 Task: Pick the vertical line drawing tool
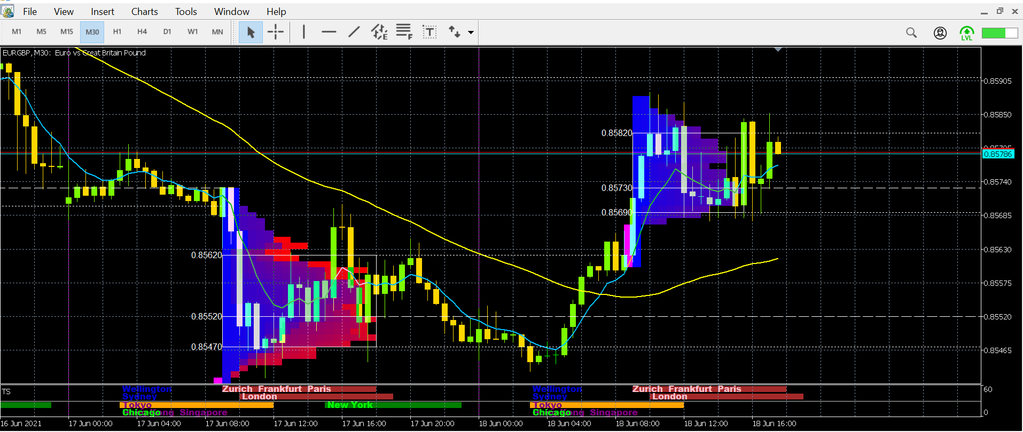click(x=304, y=32)
